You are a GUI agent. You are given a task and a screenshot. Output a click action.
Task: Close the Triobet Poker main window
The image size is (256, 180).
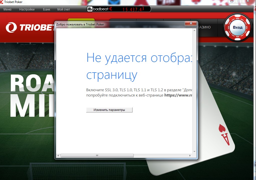248,1
